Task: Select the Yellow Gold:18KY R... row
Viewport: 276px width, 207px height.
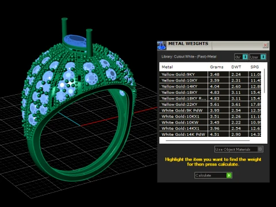Action: (210, 98)
